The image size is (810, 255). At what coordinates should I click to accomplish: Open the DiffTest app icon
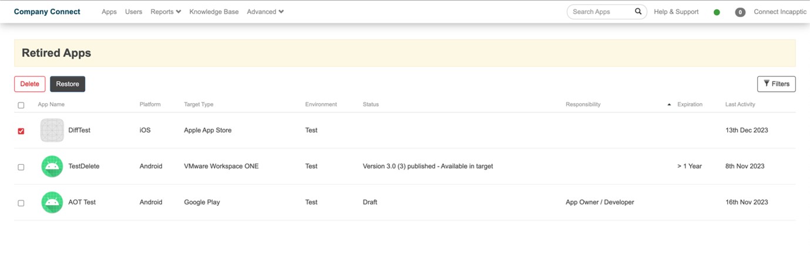52,130
